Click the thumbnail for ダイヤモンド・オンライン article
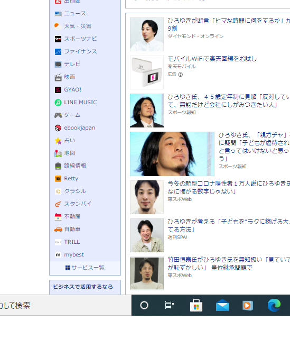Screen dimensions: 290x339 click(147, 34)
